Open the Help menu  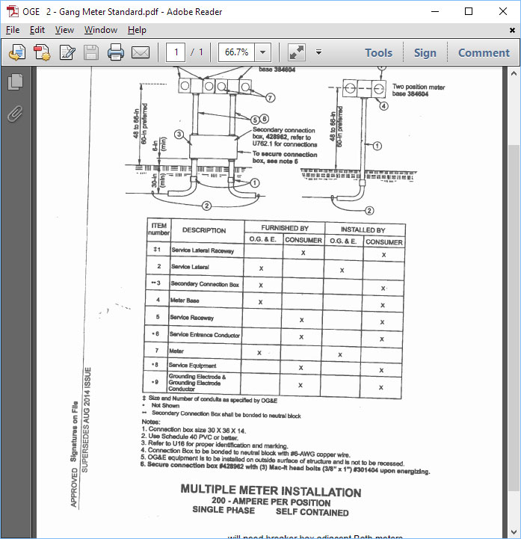(137, 30)
